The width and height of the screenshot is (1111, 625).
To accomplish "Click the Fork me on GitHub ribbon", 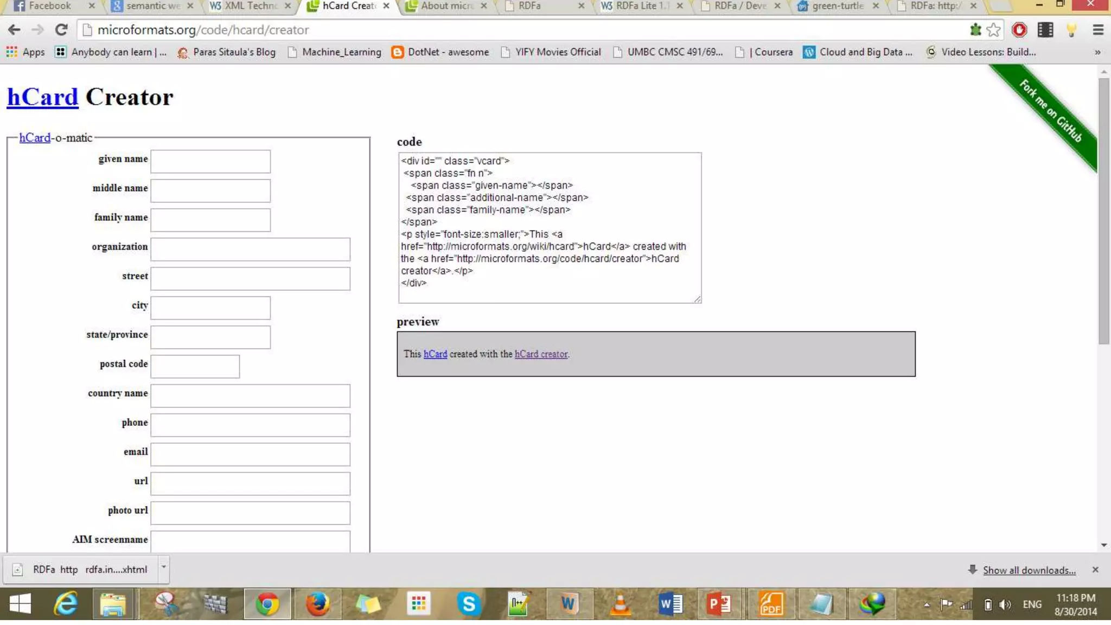I will point(1051,111).
